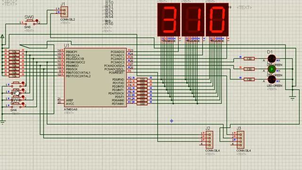
Task: Select the dark D1 LED at top
Action: (x=272, y=59)
